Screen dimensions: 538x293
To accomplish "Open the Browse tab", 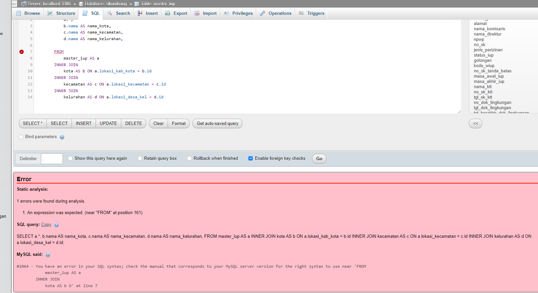I will click(28, 13).
